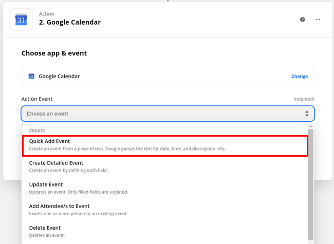Image resolution: width=334 pixels, height=244 pixels.
Task: Click the small Google Calendar app icon
Action: click(x=31, y=77)
